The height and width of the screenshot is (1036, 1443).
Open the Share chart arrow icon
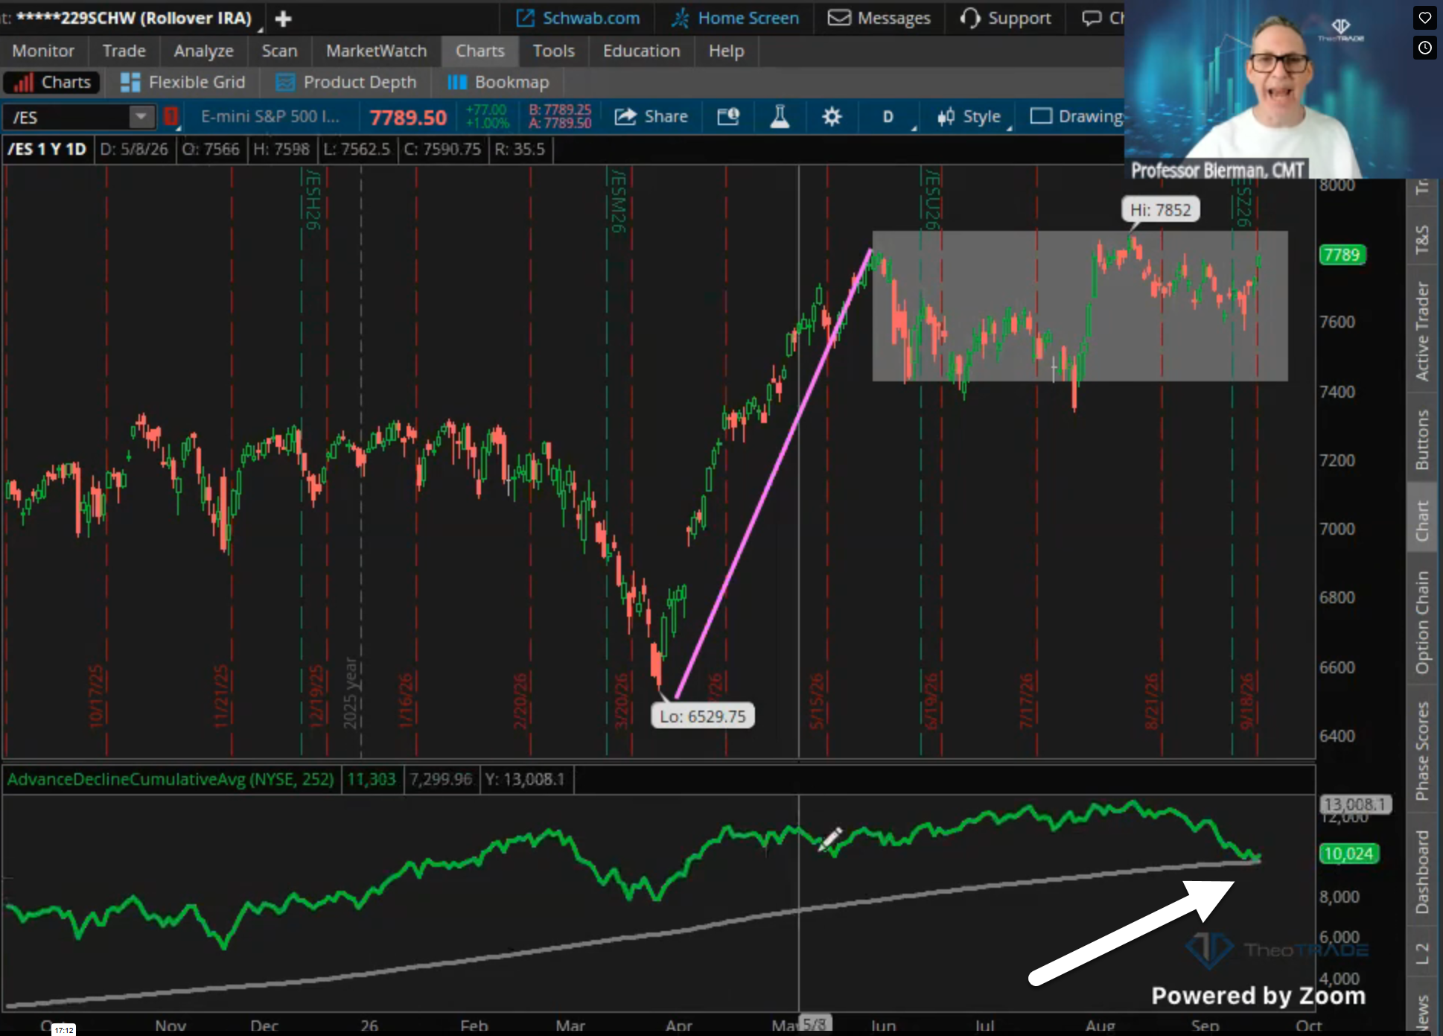[625, 117]
